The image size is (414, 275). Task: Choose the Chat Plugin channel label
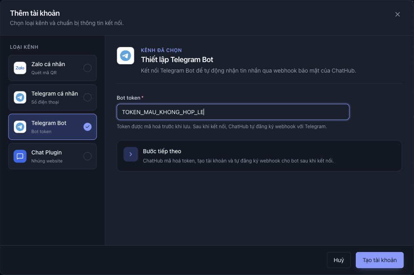(46, 152)
